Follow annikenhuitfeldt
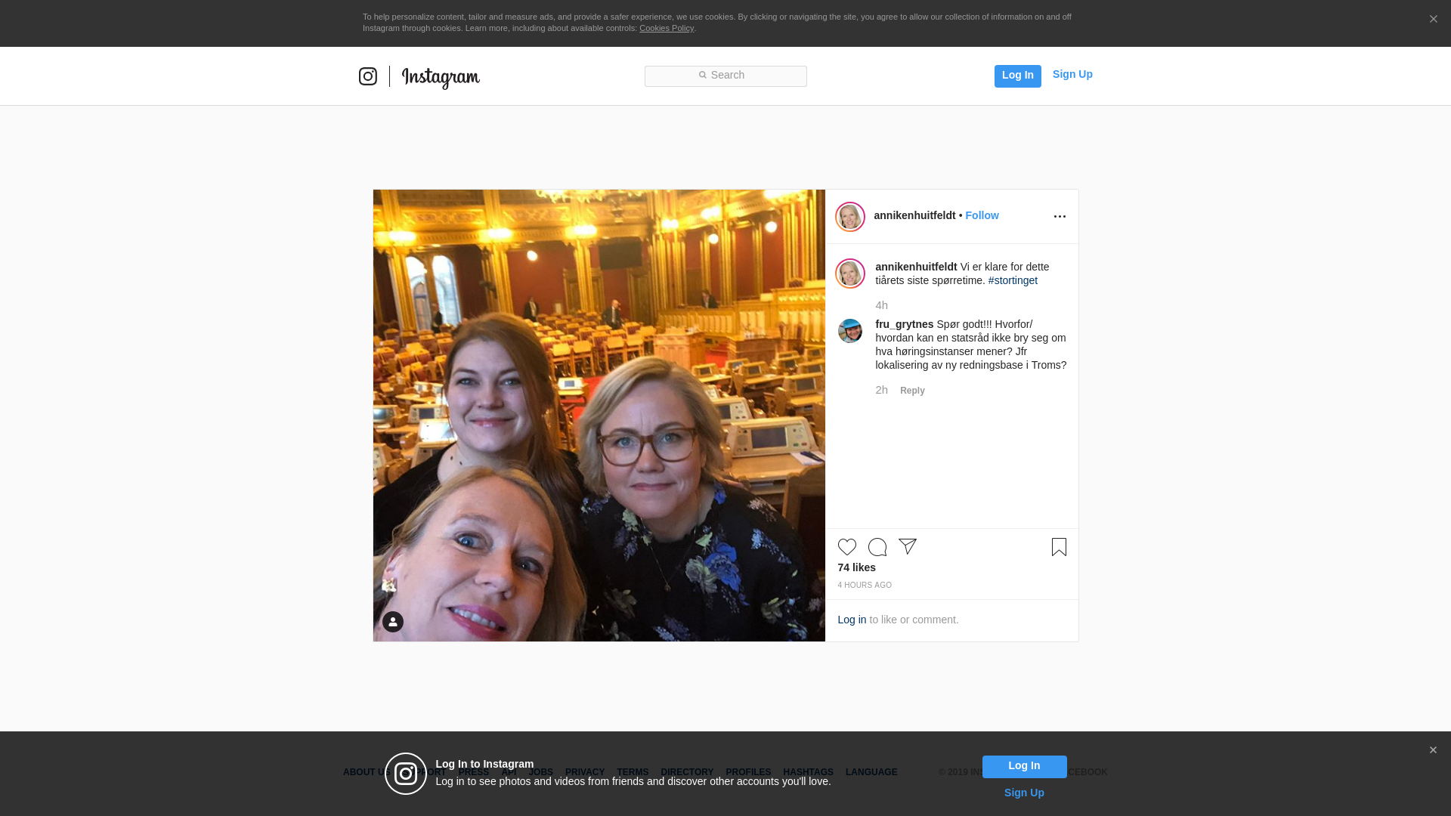 tap(982, 215)
